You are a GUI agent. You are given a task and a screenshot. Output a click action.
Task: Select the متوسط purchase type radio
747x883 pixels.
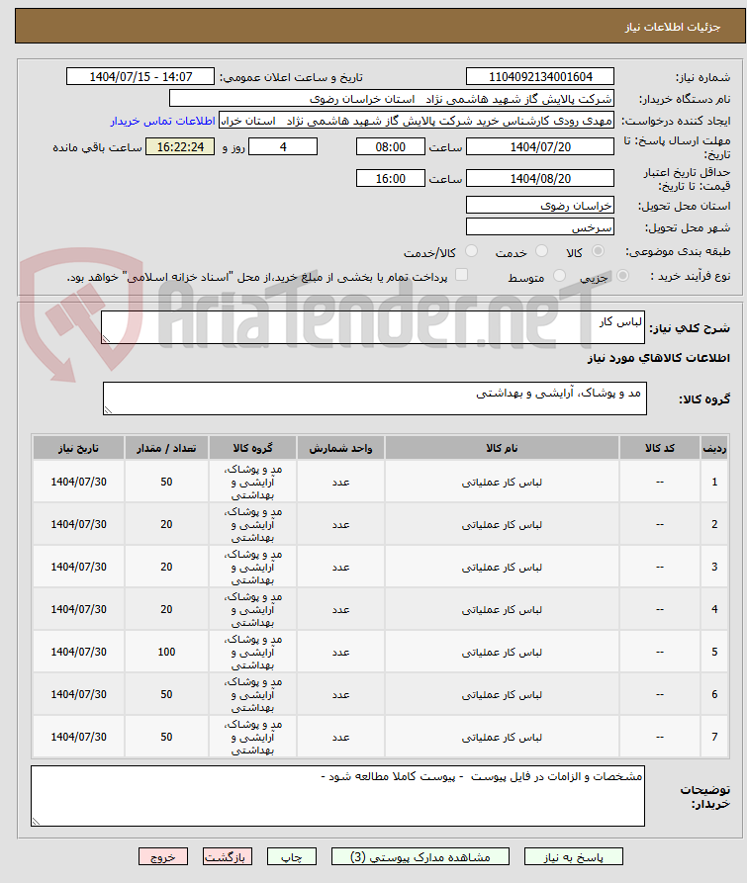click(x=559, y=276)
